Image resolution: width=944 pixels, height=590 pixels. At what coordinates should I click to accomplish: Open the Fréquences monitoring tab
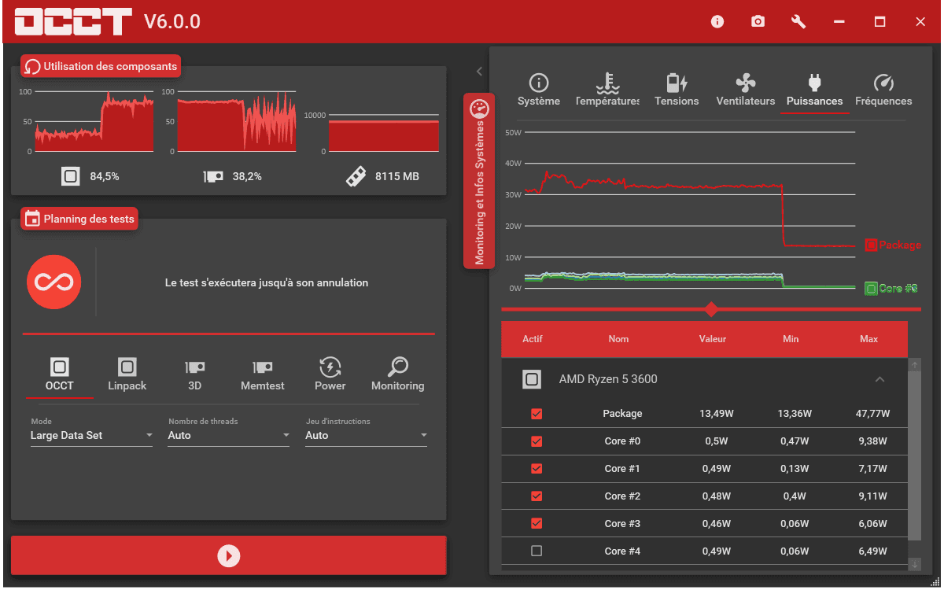883,90
